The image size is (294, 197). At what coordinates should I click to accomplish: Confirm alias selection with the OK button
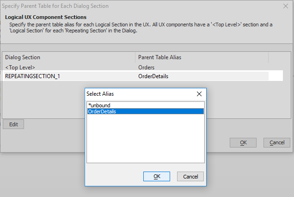(157, 176)
